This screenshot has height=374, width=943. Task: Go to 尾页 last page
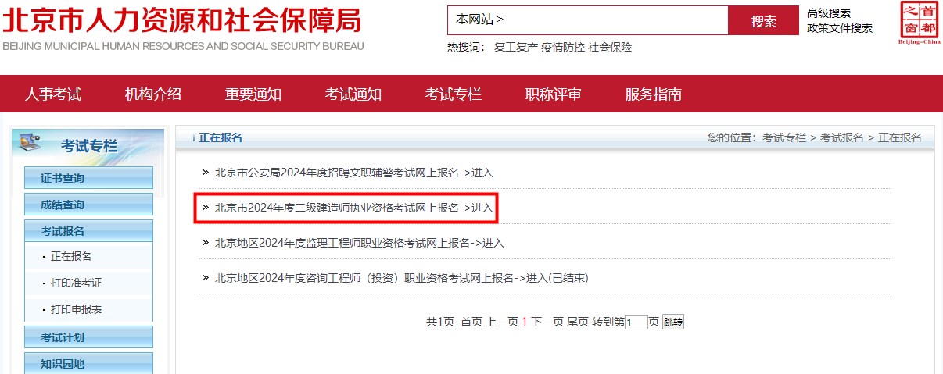[x=577, y=322]
